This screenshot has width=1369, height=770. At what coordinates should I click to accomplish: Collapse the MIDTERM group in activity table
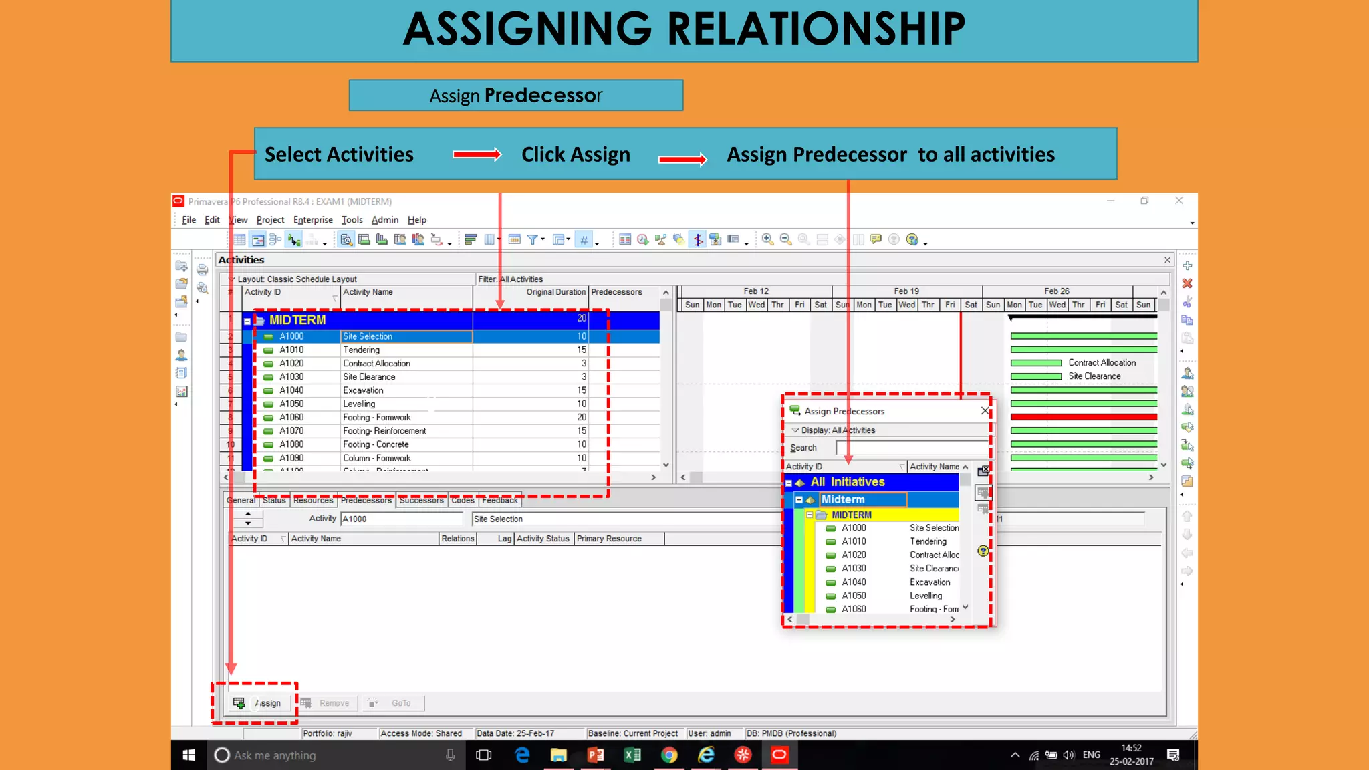(247, 321)
